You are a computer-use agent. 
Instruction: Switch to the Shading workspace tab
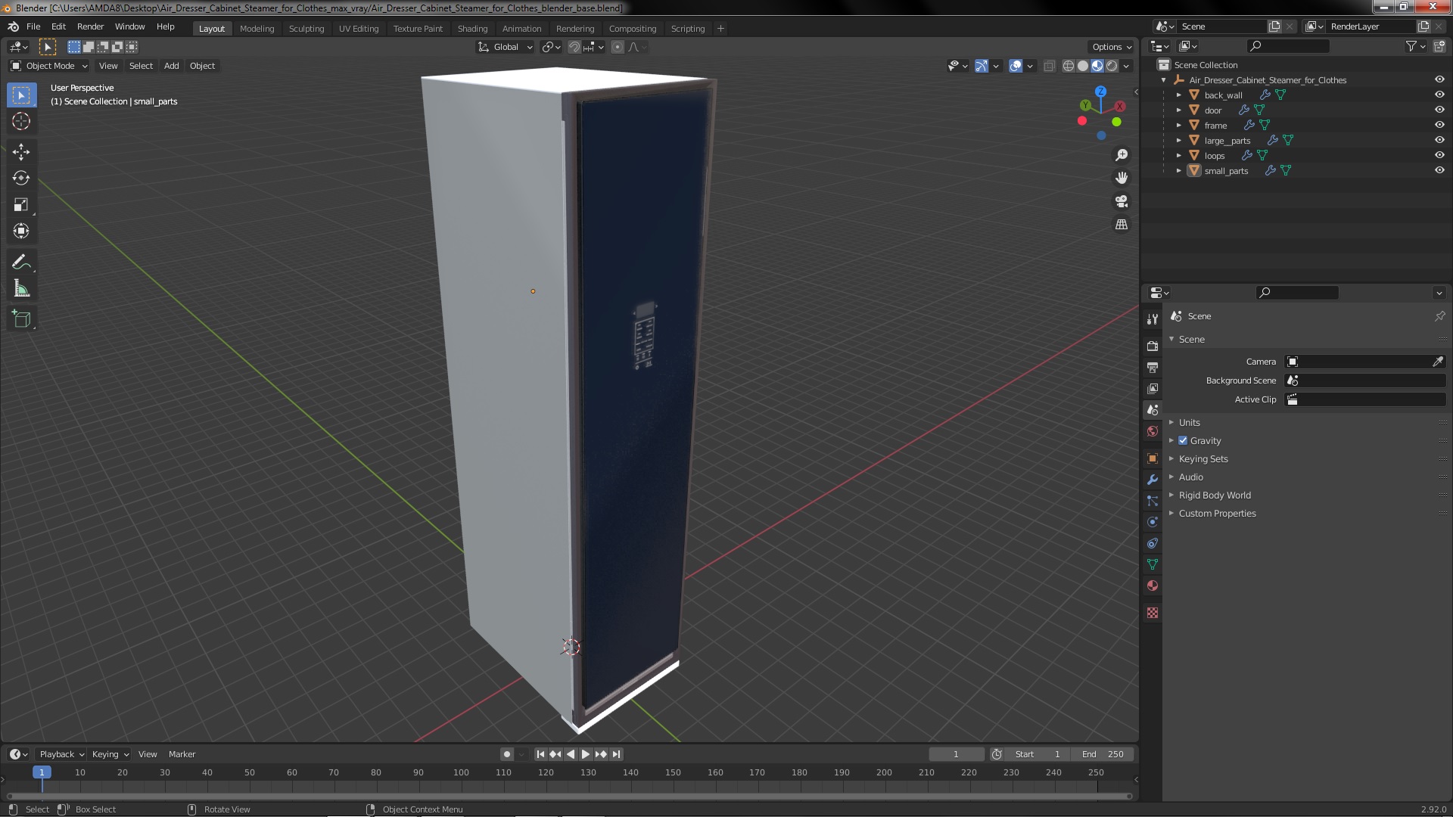point(472,28)
